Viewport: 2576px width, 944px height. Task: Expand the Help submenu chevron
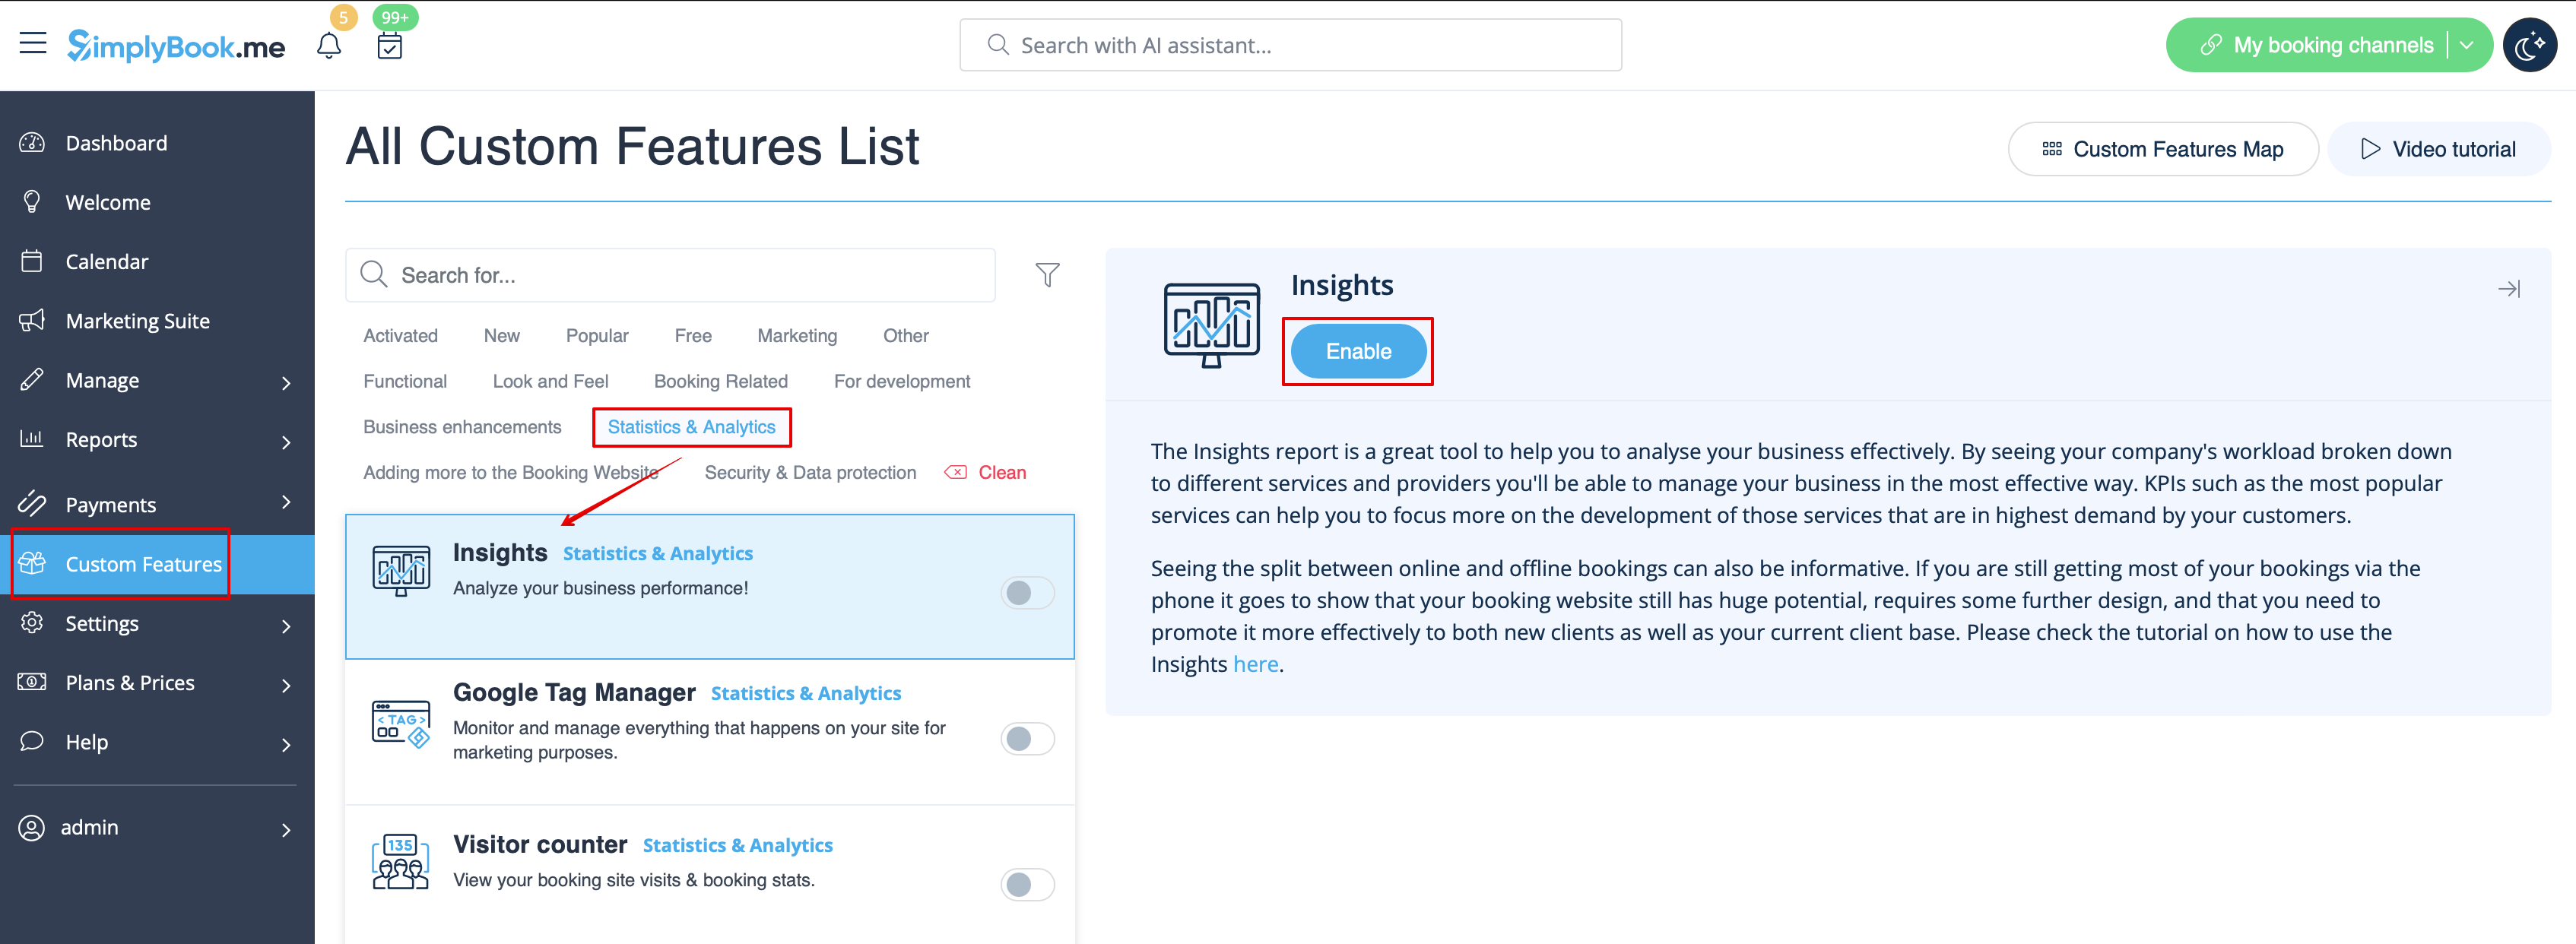(x=286, y=745)
